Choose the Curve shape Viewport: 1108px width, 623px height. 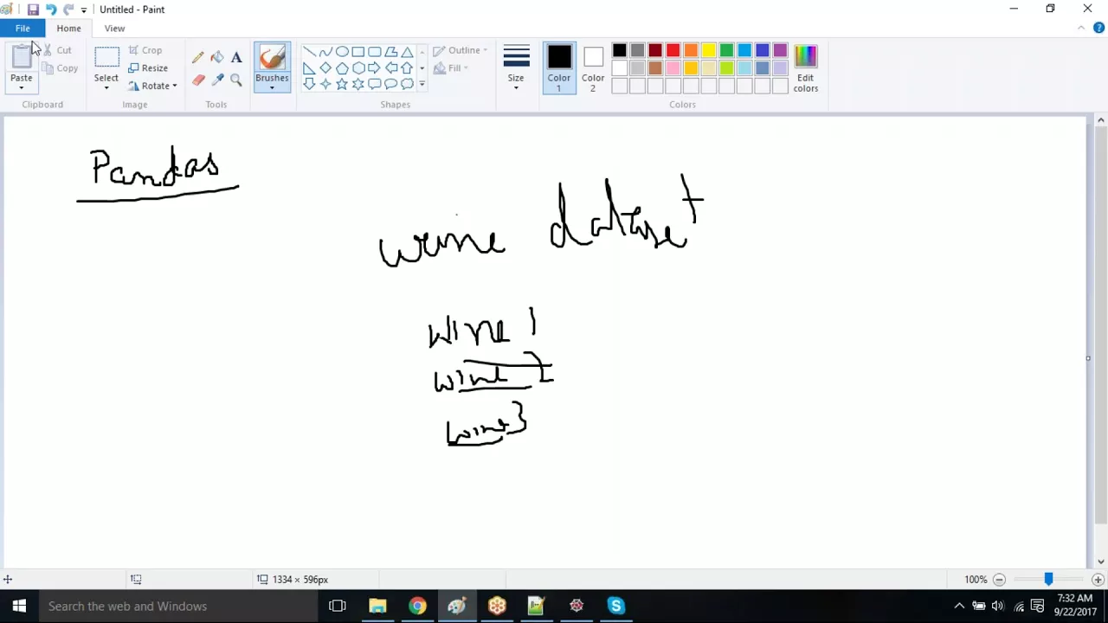325,52
